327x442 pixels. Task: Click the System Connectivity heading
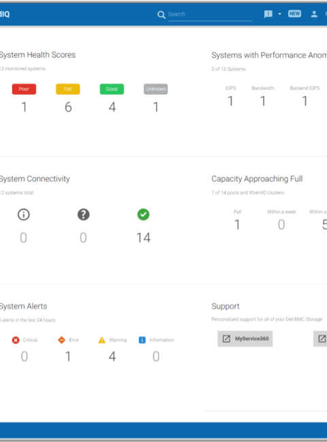tap(35, 179)
